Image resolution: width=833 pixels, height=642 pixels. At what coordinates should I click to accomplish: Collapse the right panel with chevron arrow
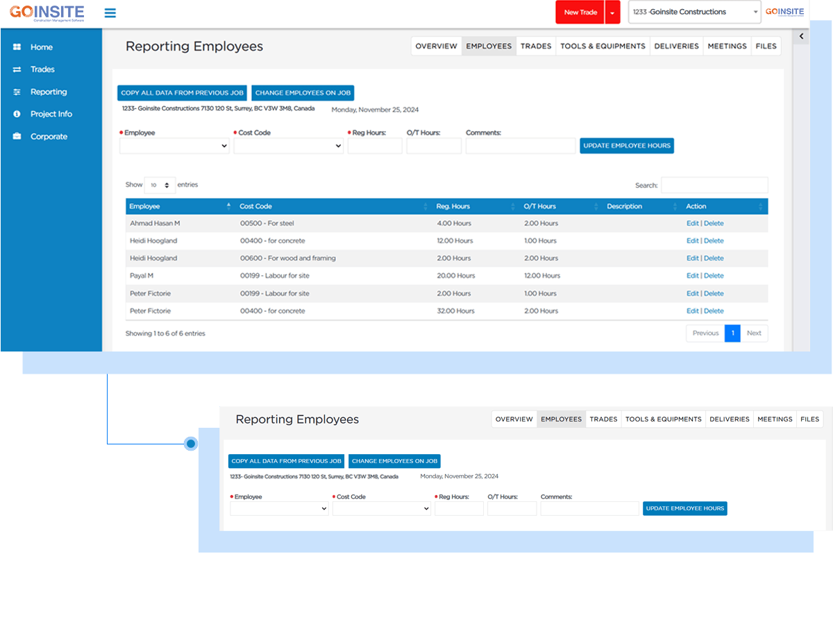point(801,36)
